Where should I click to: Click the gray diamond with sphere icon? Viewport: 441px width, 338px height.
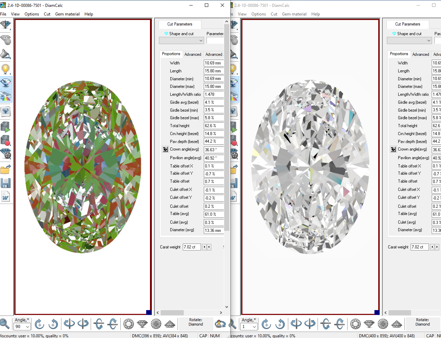(6, 40)
